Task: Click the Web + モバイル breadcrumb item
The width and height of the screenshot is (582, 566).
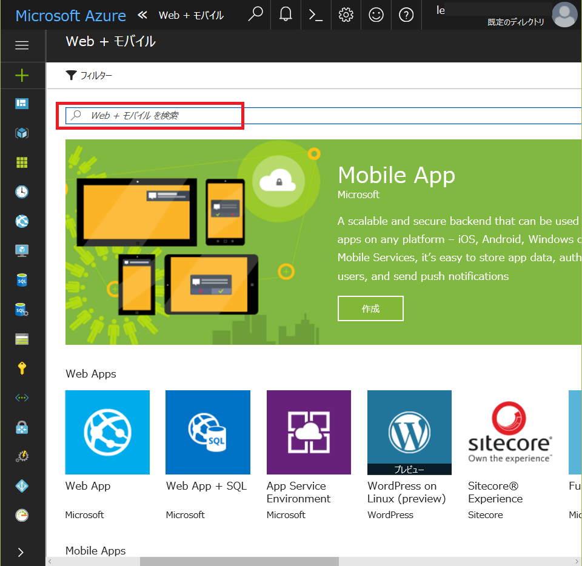Action: 192,15
